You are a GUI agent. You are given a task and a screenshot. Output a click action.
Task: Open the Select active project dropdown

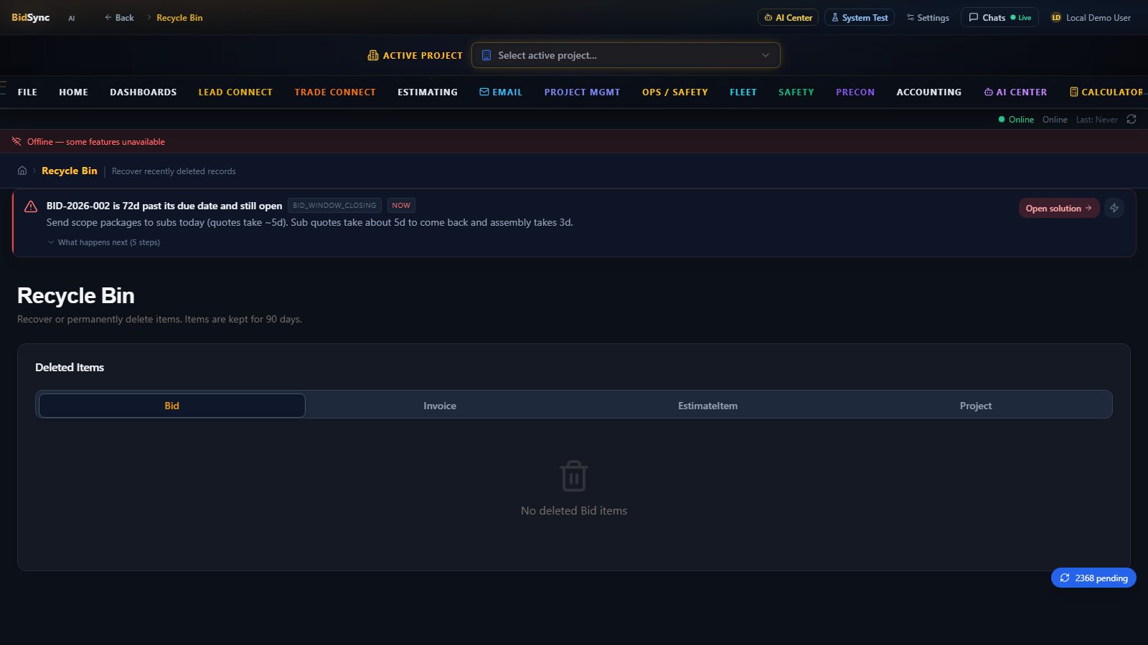[626, 55]
